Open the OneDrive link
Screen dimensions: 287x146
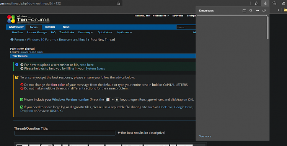(x=166, y=107)
